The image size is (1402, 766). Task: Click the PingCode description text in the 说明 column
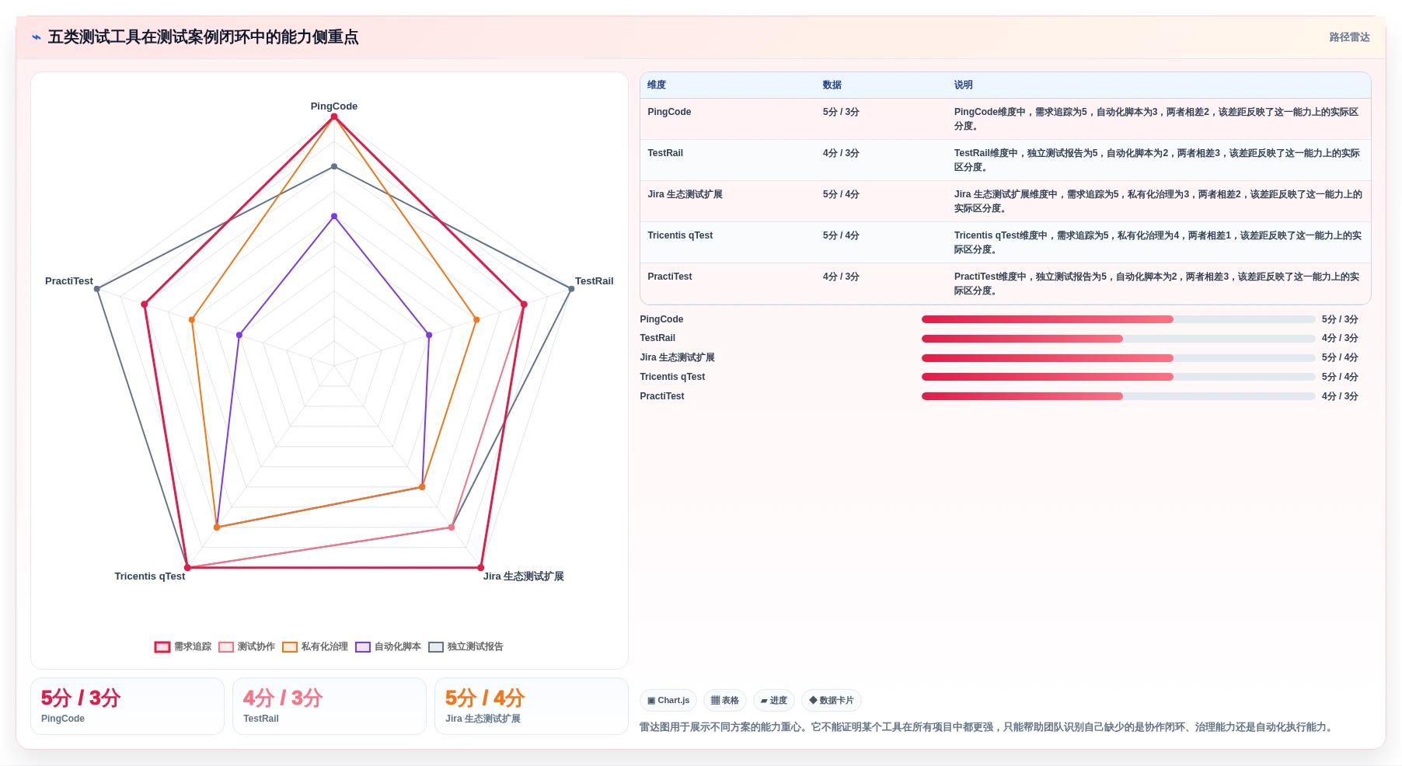(1157, 119)
